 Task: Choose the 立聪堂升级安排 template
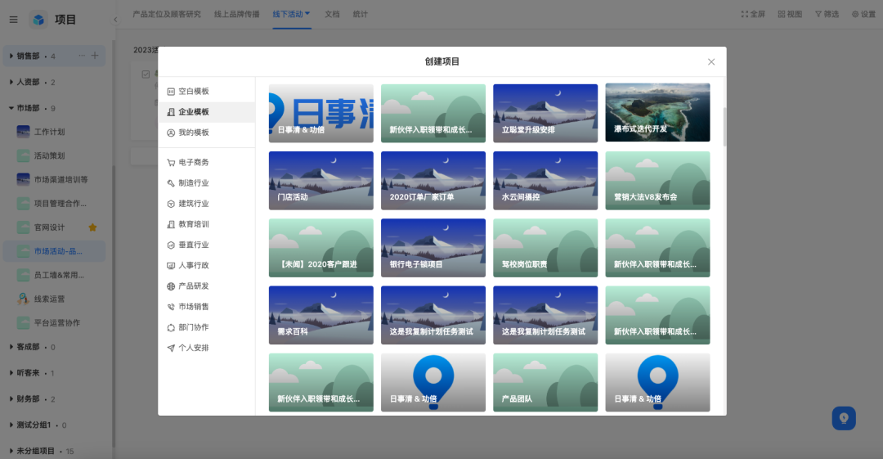[x=545, y=113]
